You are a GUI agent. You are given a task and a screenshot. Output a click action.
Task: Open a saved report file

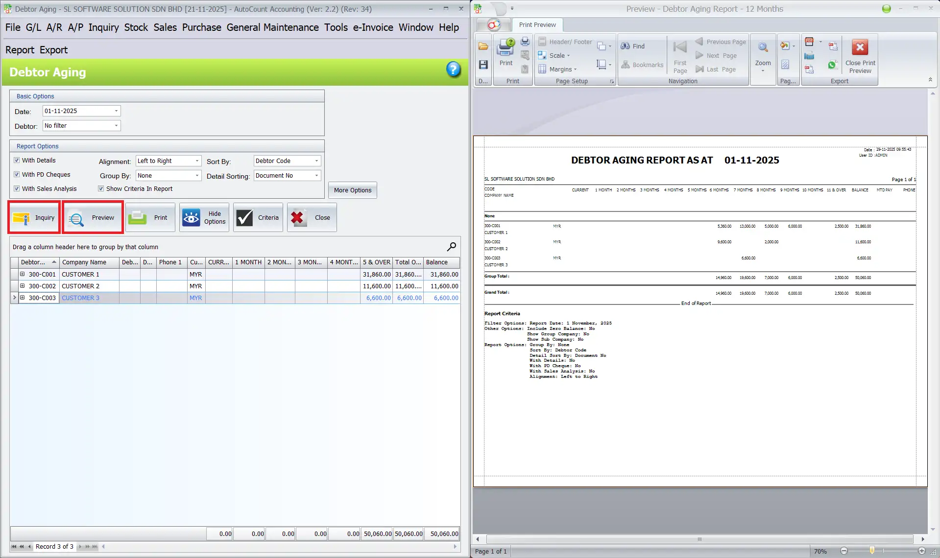pos(483,46)
